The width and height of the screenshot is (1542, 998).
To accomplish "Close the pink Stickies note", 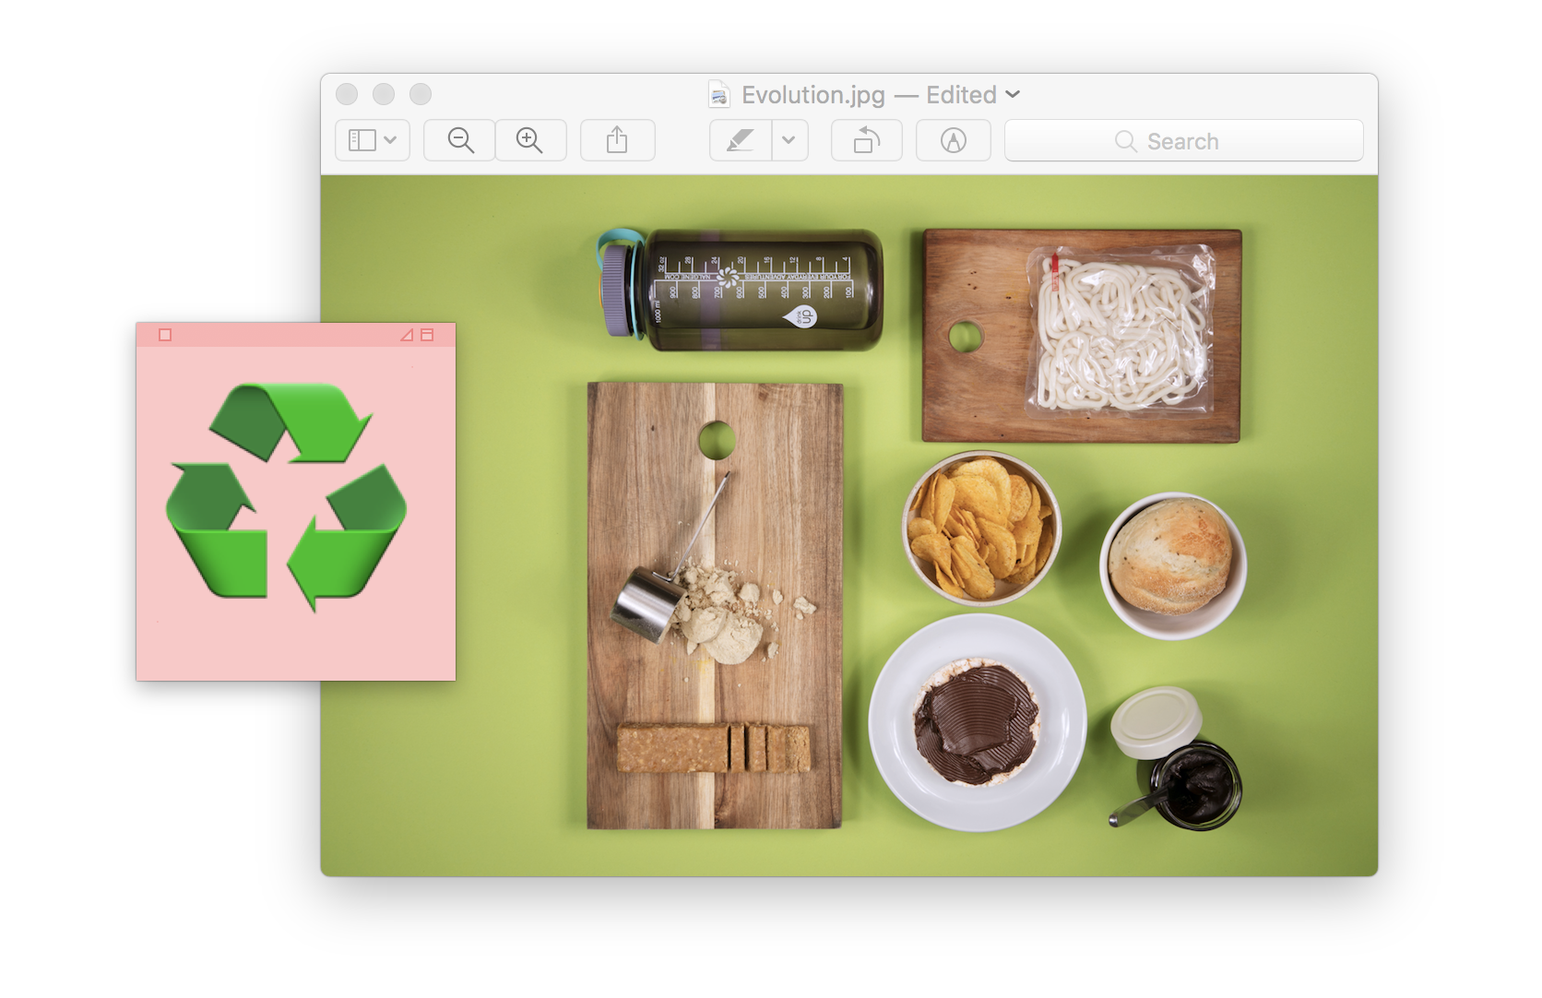I will click(165, 335).
